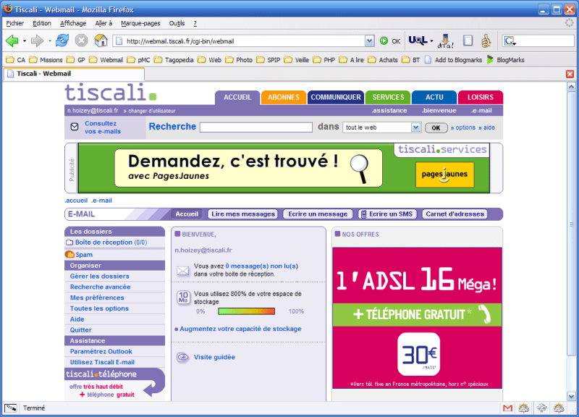
Task: Click Recherche avancée link
Action: point(101,287)
